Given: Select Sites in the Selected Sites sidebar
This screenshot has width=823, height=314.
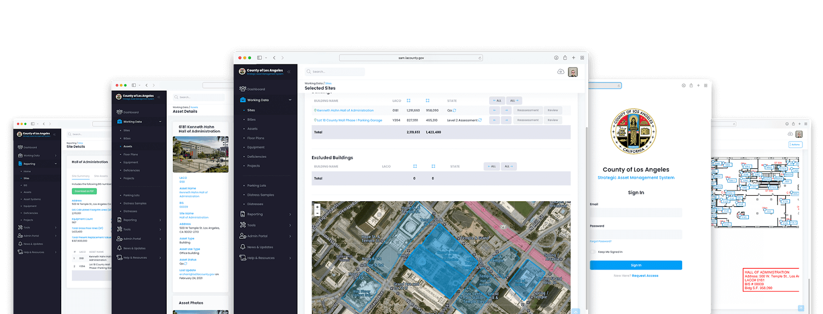Looking at the screenshot, I should click(251, 110).
